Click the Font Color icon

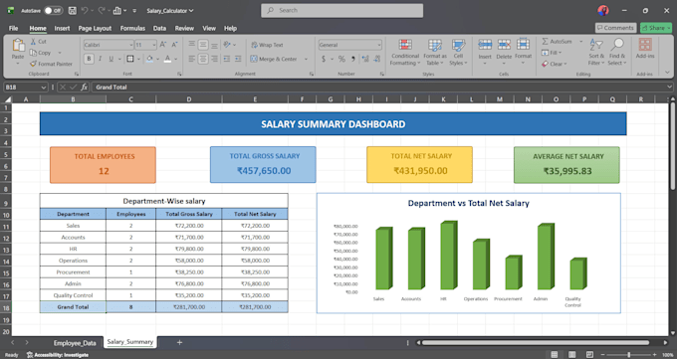tap(167, 59)
